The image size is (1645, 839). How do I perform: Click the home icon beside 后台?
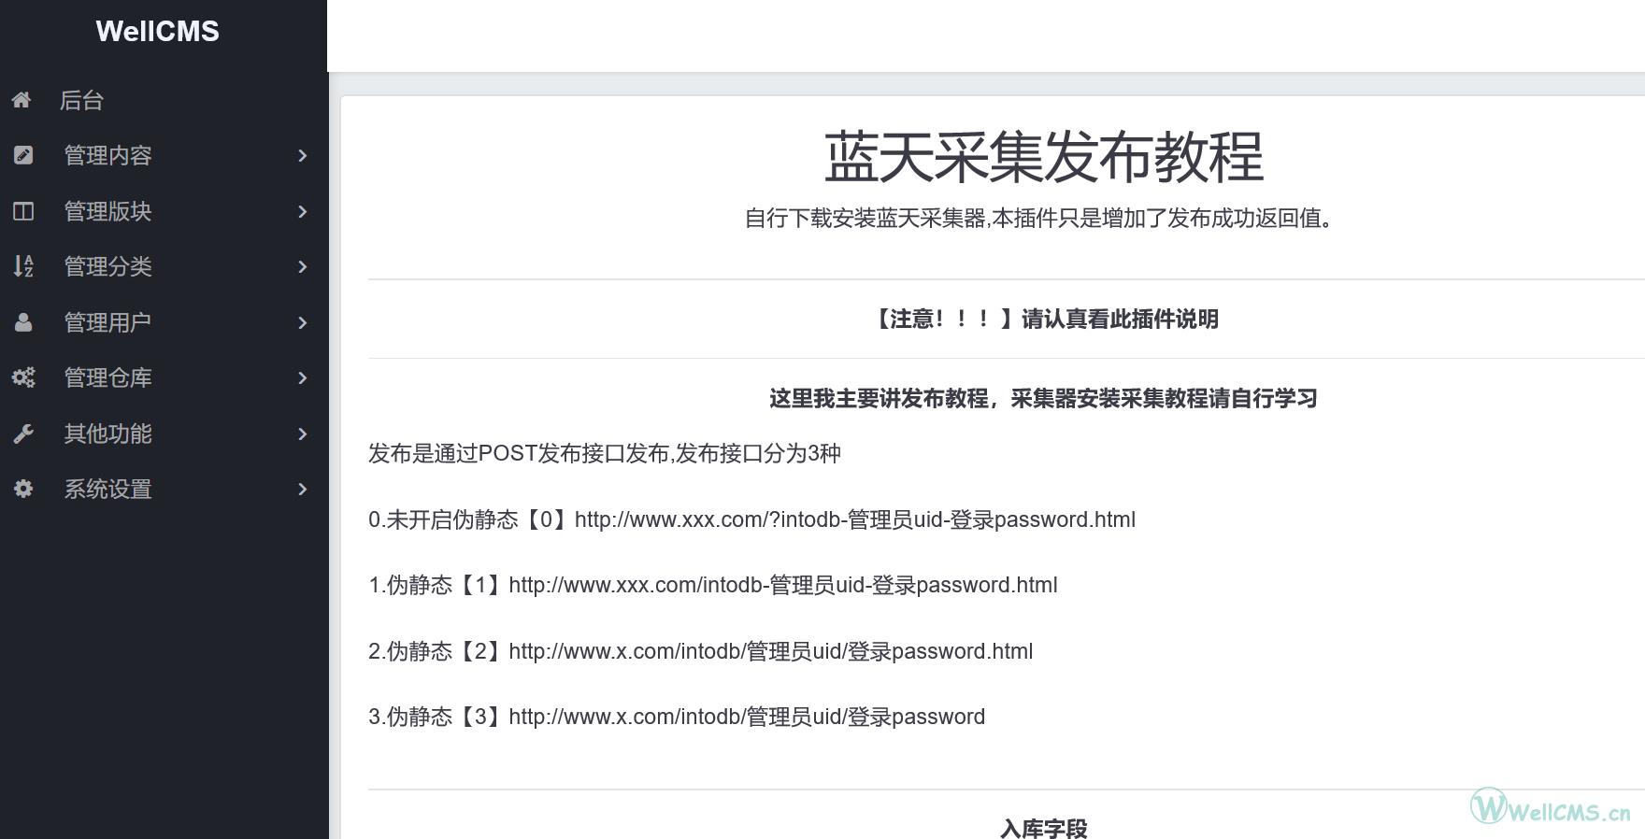(21, 99)
